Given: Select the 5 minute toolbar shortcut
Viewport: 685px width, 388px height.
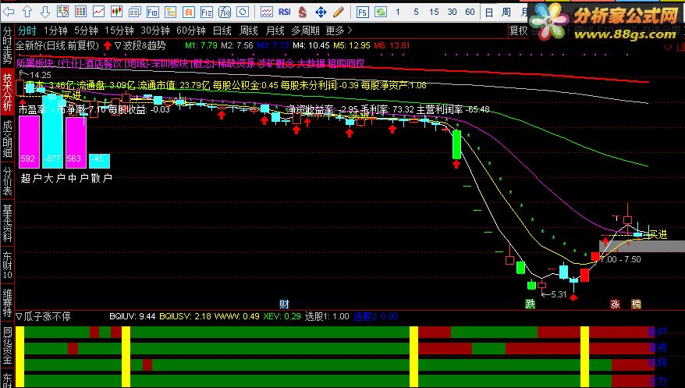Looking at the screenshot, I should coord(416,12).
